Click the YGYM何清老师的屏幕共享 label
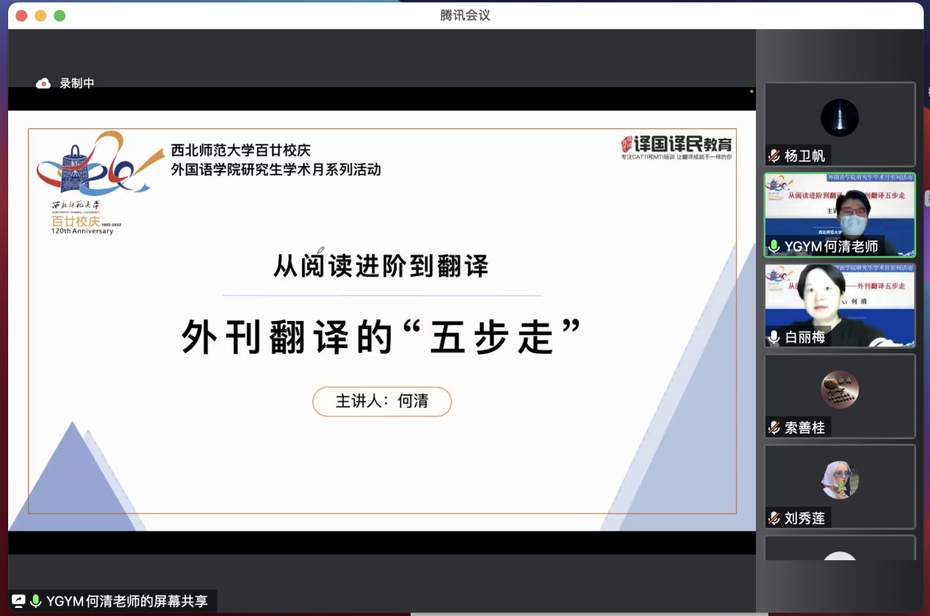The height and width of the screenshot is (616, 930). tap(127, 601)
